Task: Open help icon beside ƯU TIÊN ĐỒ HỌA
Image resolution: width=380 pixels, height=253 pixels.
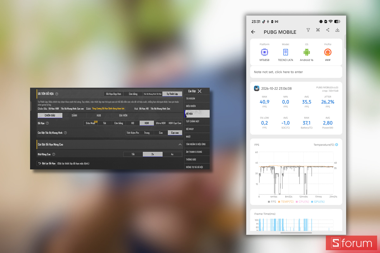Action: (57, 94)
